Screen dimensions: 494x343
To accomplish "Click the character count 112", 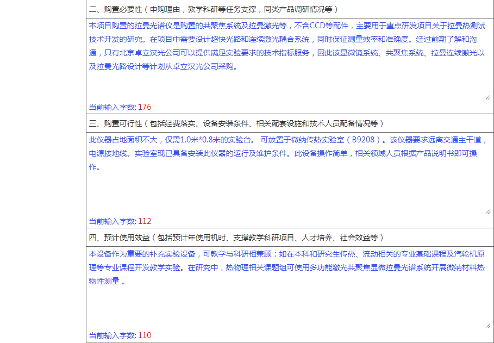I will (x=145, y=221).
